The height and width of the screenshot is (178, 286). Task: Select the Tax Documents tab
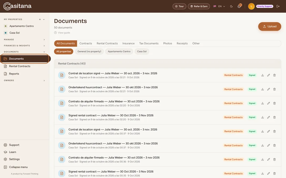click(x=149, y=44)
